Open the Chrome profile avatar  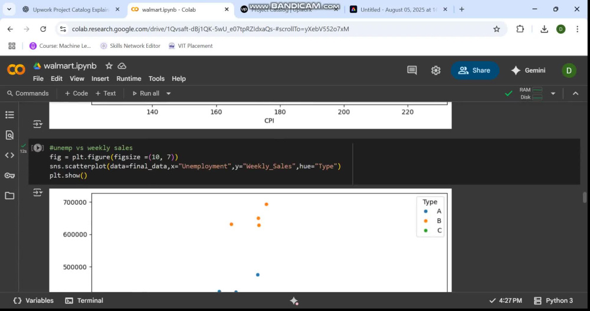point(560,29)
